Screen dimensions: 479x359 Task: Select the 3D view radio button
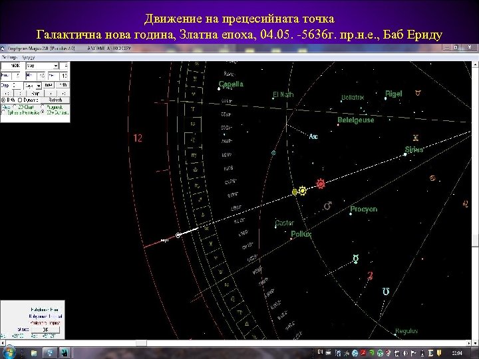tap(43, 112)
